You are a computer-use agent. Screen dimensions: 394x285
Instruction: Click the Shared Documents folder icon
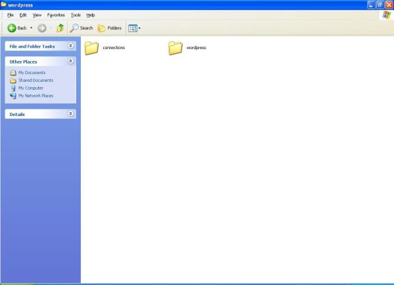click(x=13, y=81)
